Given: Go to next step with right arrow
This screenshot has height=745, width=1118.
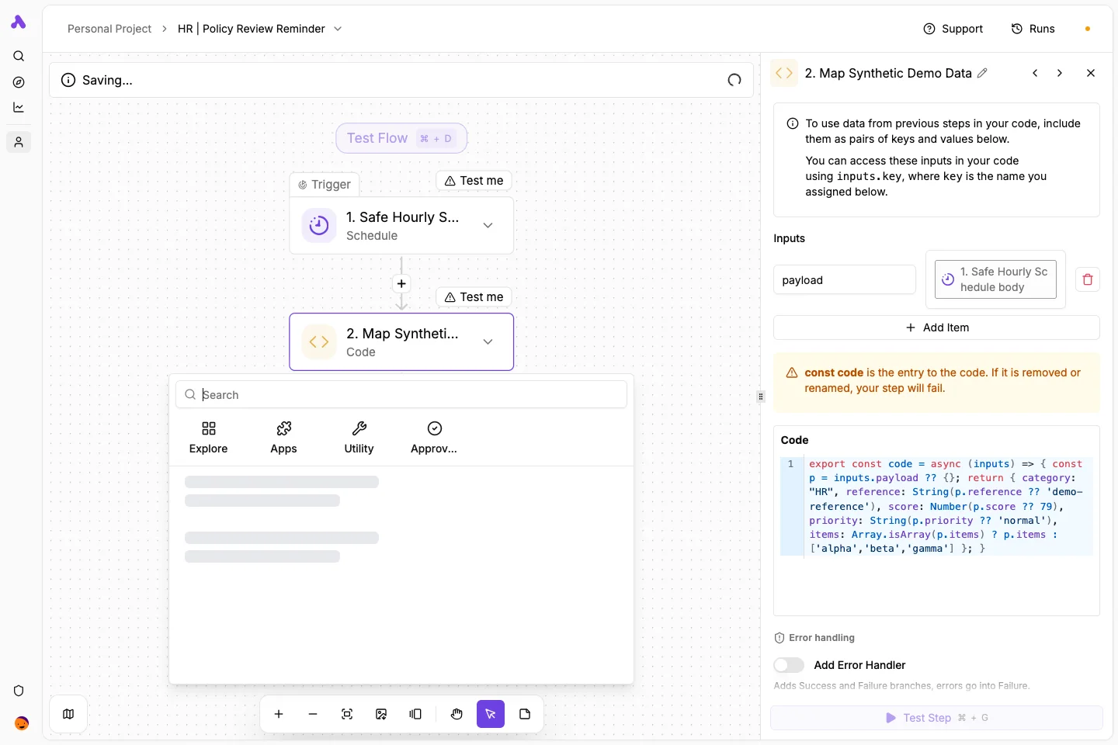Looking at the screenshot, I should (x=1060, y=73).
